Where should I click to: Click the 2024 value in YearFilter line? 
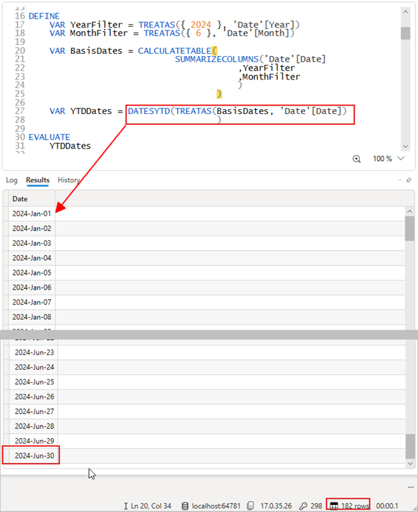click(x=201, y=24)
